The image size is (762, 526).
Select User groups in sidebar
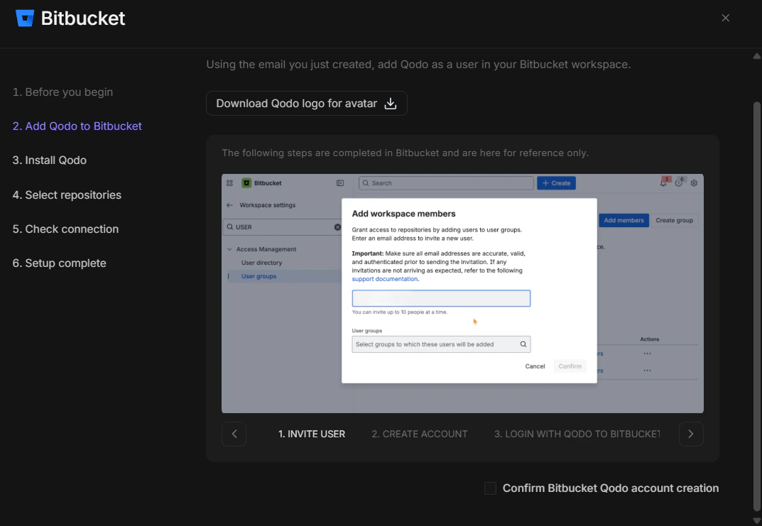coord(258,276)
